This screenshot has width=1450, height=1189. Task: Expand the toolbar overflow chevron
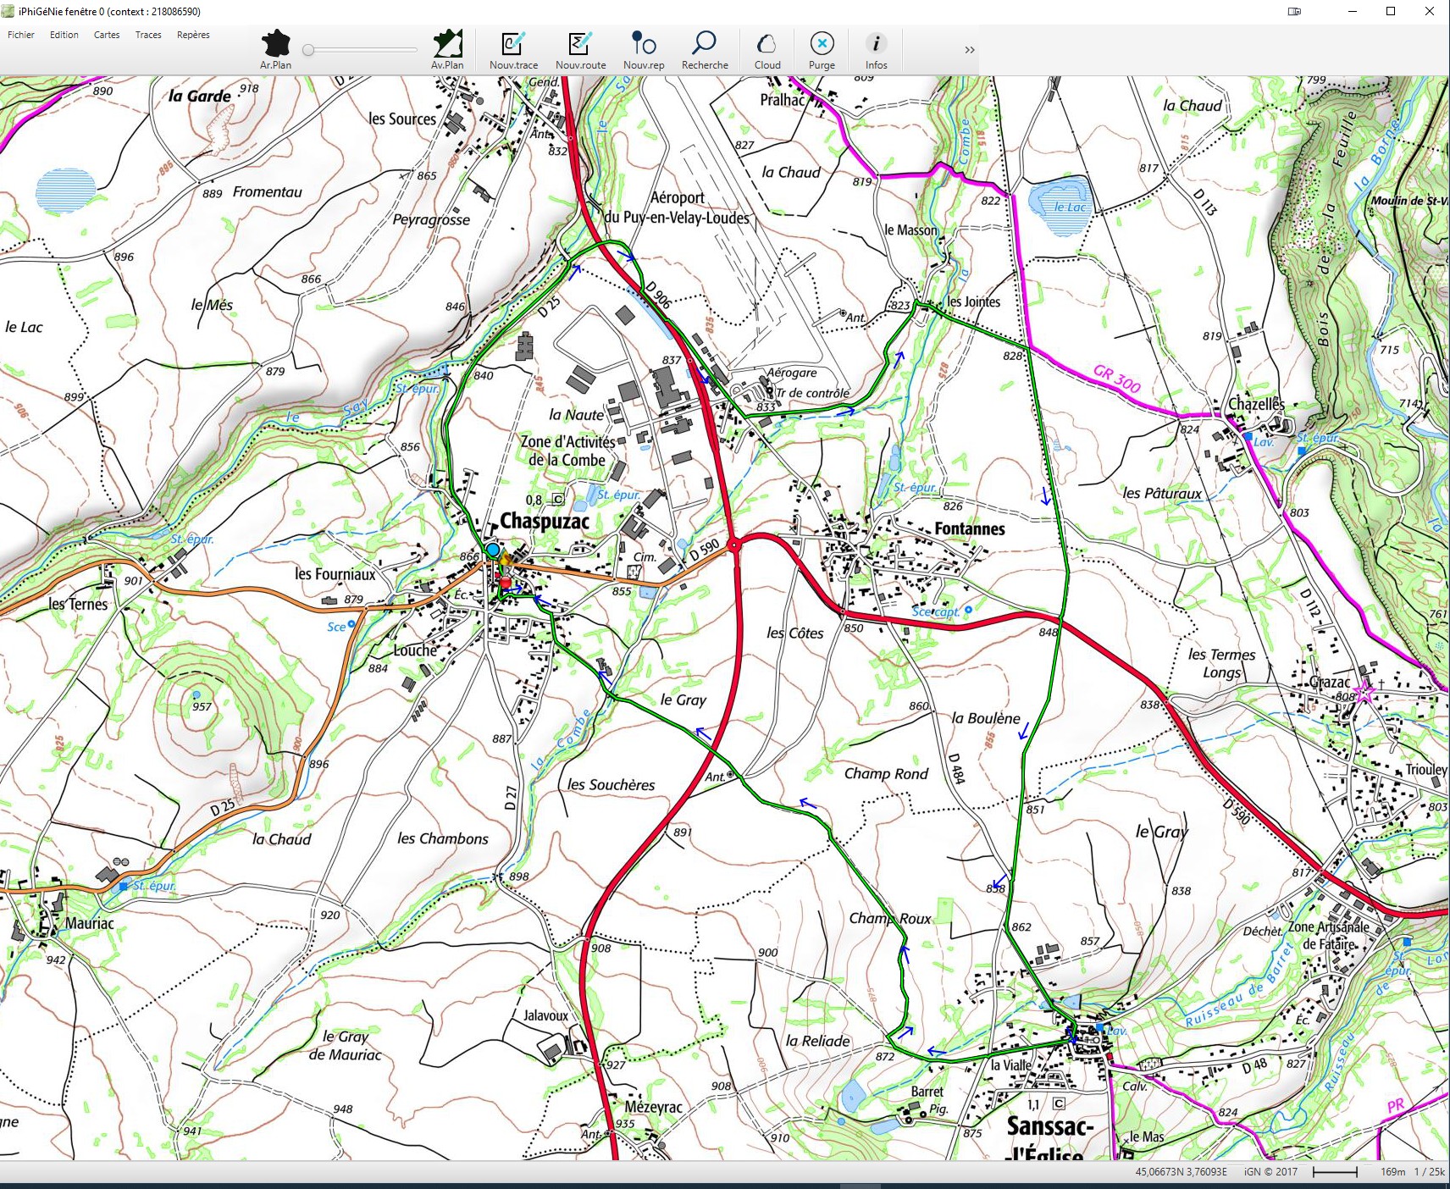coord(970,50)
